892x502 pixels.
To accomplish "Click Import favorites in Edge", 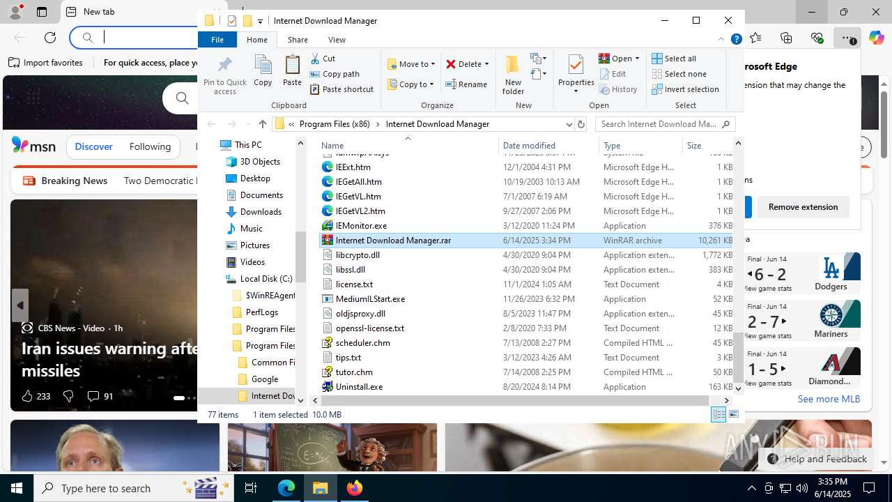I will [45, 63].
